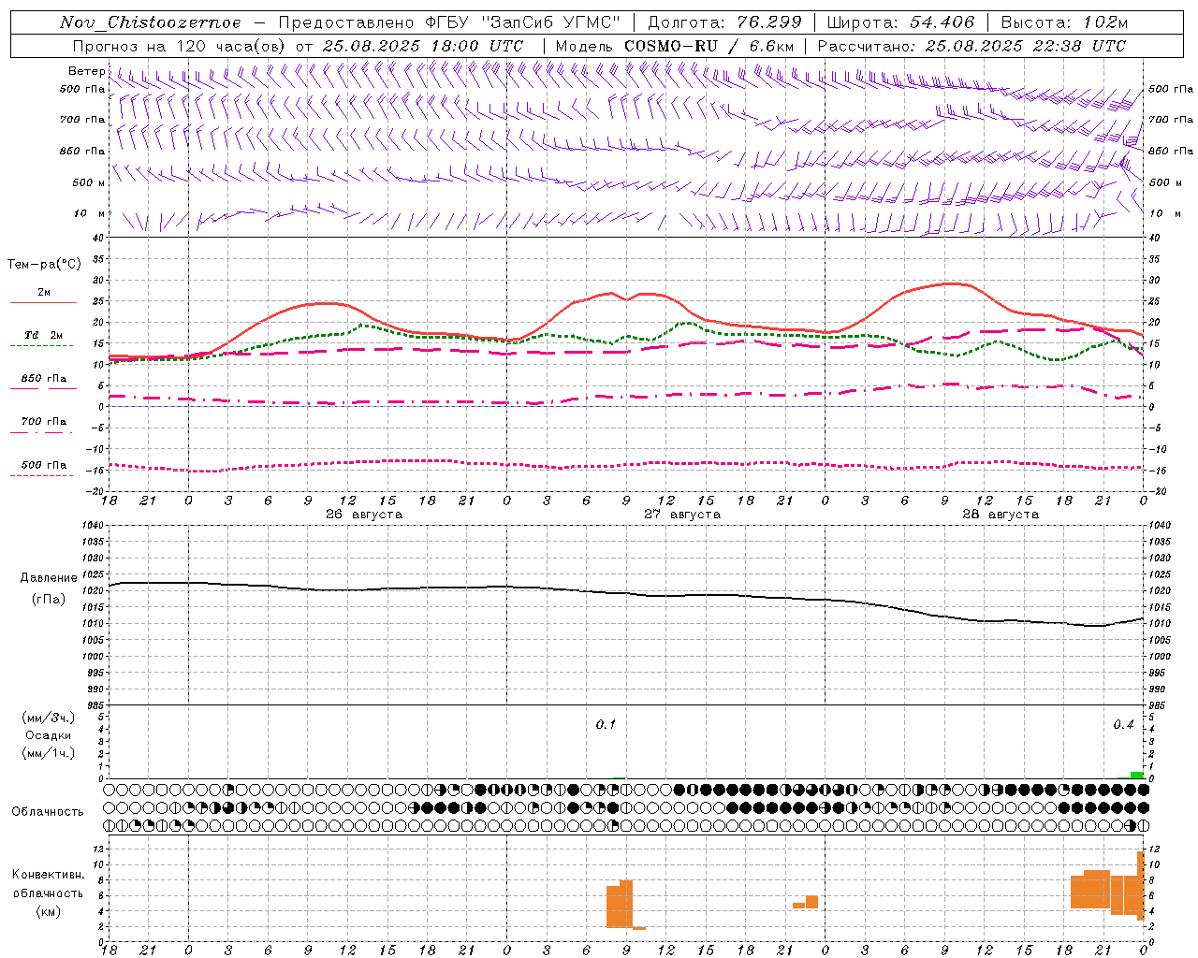Click the 1040 pressure tick on the left axis
This screenshot has height=958, width=1198.
(94, 526)
